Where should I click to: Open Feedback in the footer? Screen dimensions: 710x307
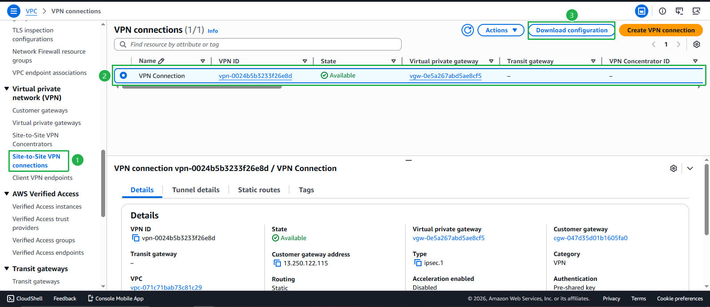click(65, 299)
